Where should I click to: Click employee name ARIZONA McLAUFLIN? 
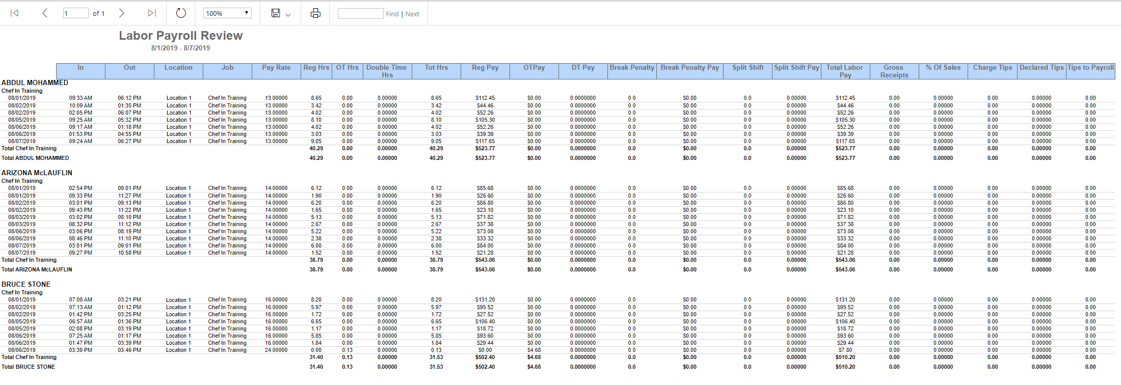[37, 173]
